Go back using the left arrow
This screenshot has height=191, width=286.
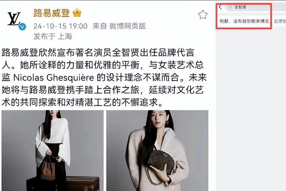coord(220,7)
